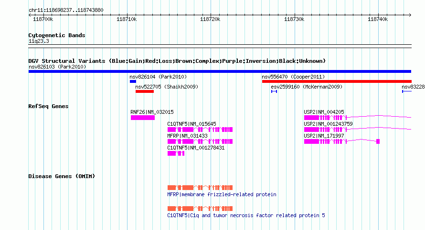Image resolution: width=425 pixels, height=230 pixels.
Task: Select the 118730k ruler tick label
Action: 294,20
